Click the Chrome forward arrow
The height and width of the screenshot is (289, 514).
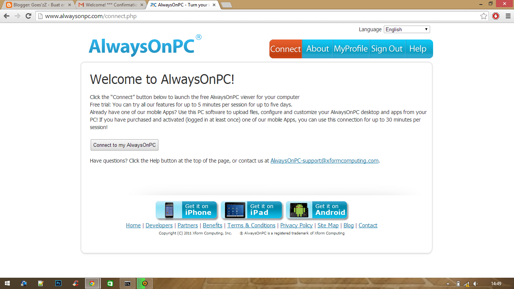(17, 16)
